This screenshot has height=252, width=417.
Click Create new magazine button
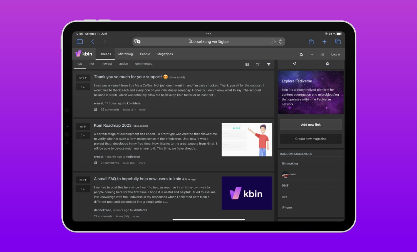(311, 139)
